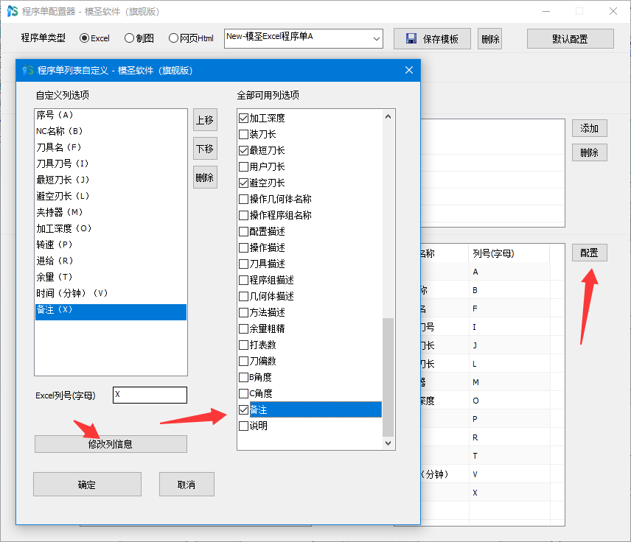Select 余量（T） in custom column list

point(111,277)
